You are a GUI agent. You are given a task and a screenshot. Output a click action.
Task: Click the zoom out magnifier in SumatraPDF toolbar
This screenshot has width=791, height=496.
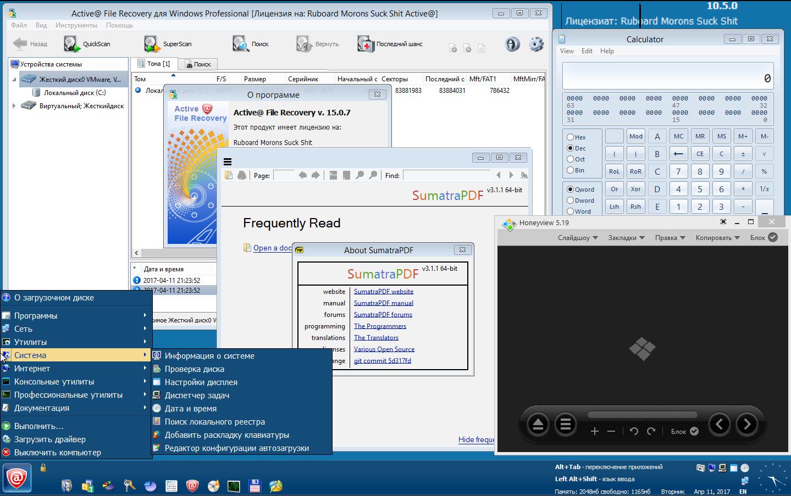(360, 175)
